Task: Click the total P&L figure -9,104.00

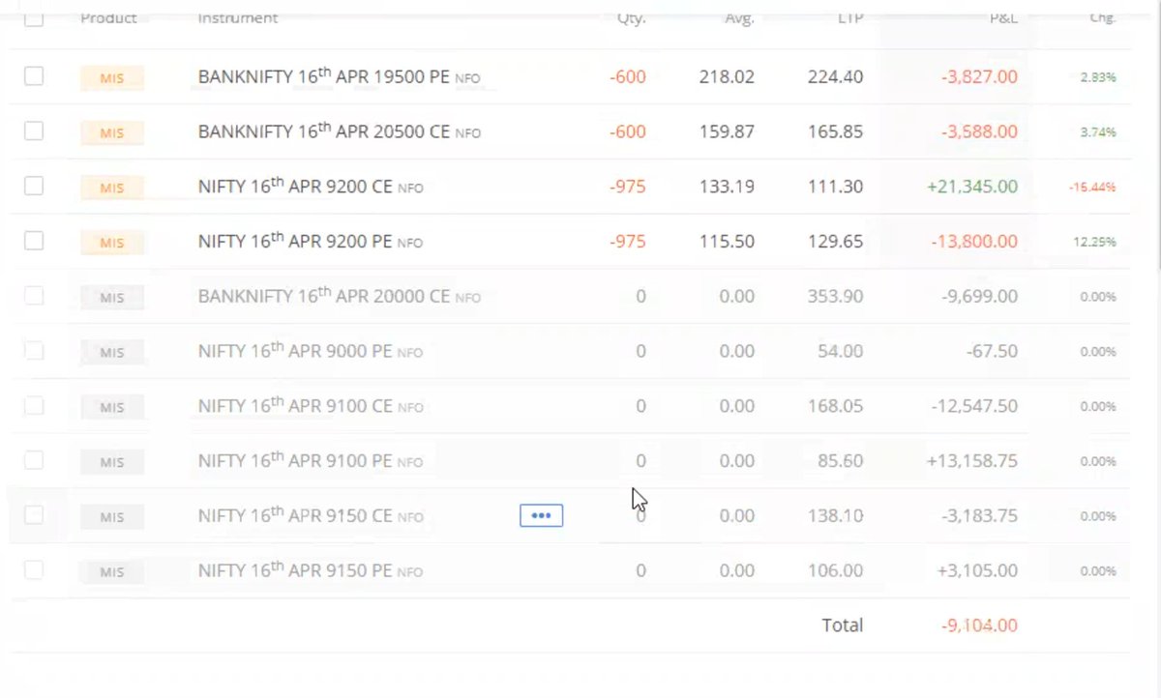Action: [x=979, y=625]
